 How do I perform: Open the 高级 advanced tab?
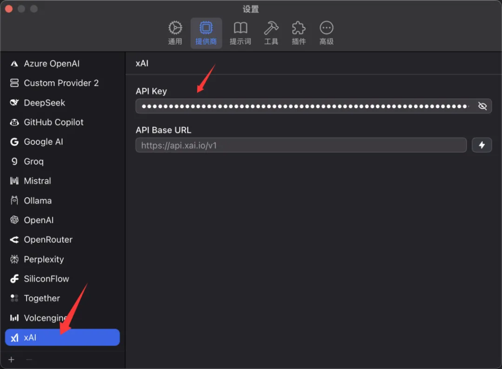coord(326,33)
